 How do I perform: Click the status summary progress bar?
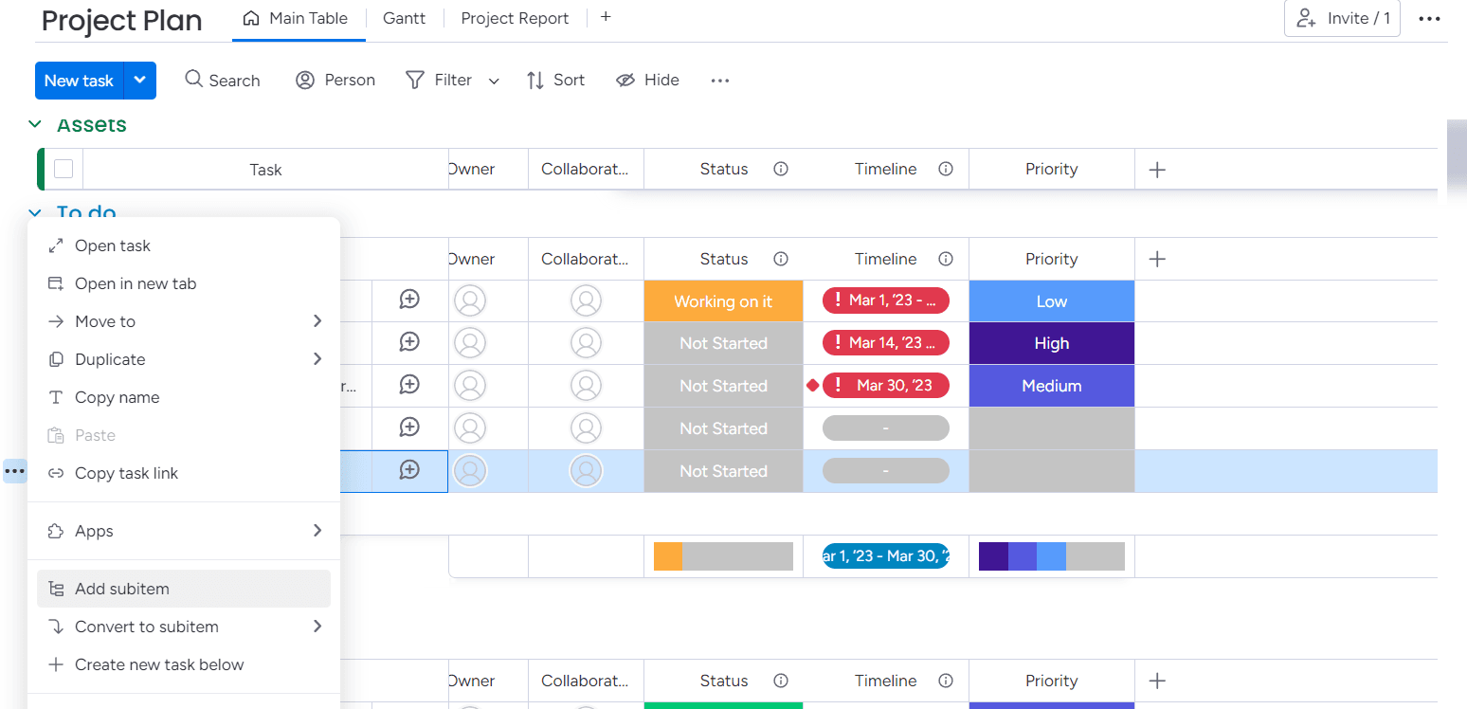coord(723,556)
